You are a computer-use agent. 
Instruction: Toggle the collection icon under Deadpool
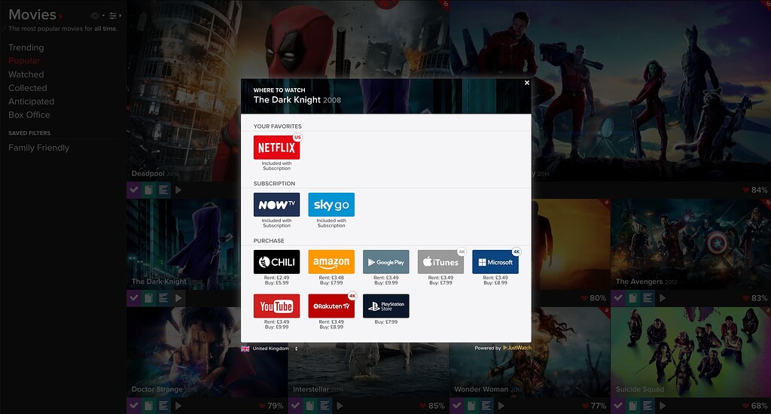coord(148,190)
